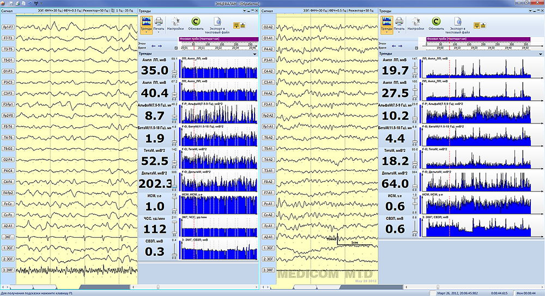Screen dimensions: 545x296
Task: Click the round application orb button
Action: coord(3,3)
